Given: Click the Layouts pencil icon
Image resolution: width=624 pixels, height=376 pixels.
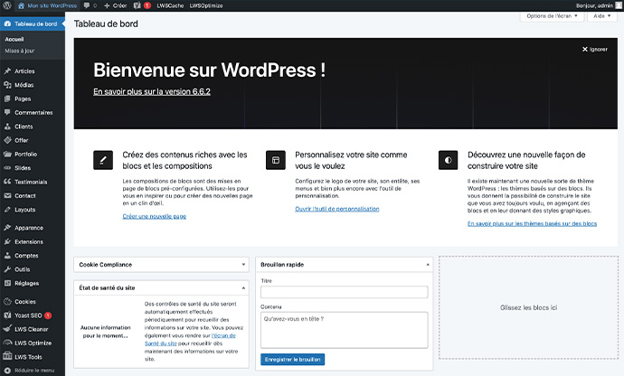Looking at the screenshot, I should click(7, 210).
